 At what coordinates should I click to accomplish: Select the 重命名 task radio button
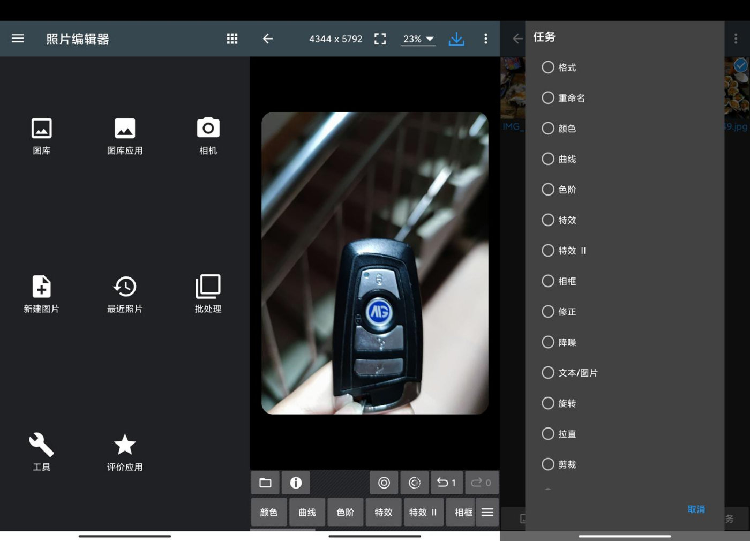click(548, 98)
